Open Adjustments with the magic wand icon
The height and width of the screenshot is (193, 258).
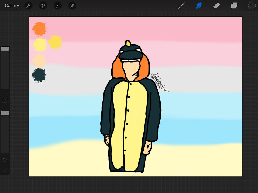coord(43,6)
